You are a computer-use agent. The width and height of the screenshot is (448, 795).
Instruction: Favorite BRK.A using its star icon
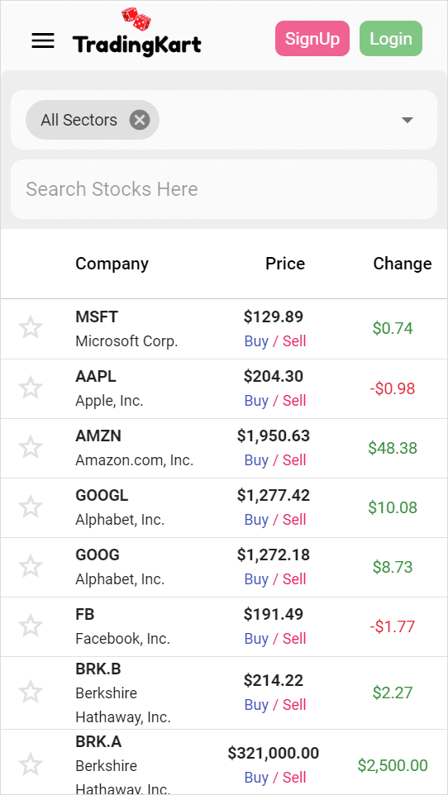(31, 764)
